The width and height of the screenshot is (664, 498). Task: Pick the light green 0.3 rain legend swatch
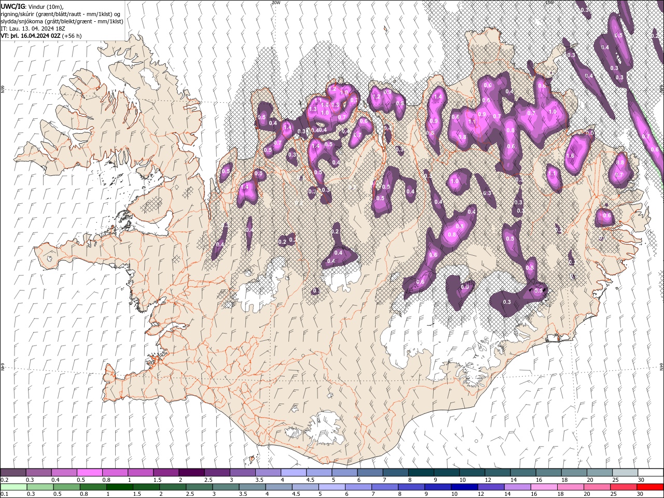40,487
